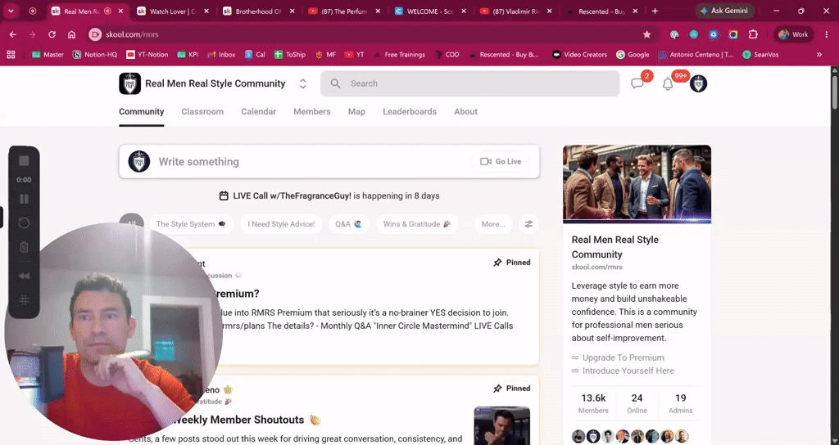Open the feed filter sliders icon
Screen dimensions: 839x445
pyautogui.click(x=528, y=224)
